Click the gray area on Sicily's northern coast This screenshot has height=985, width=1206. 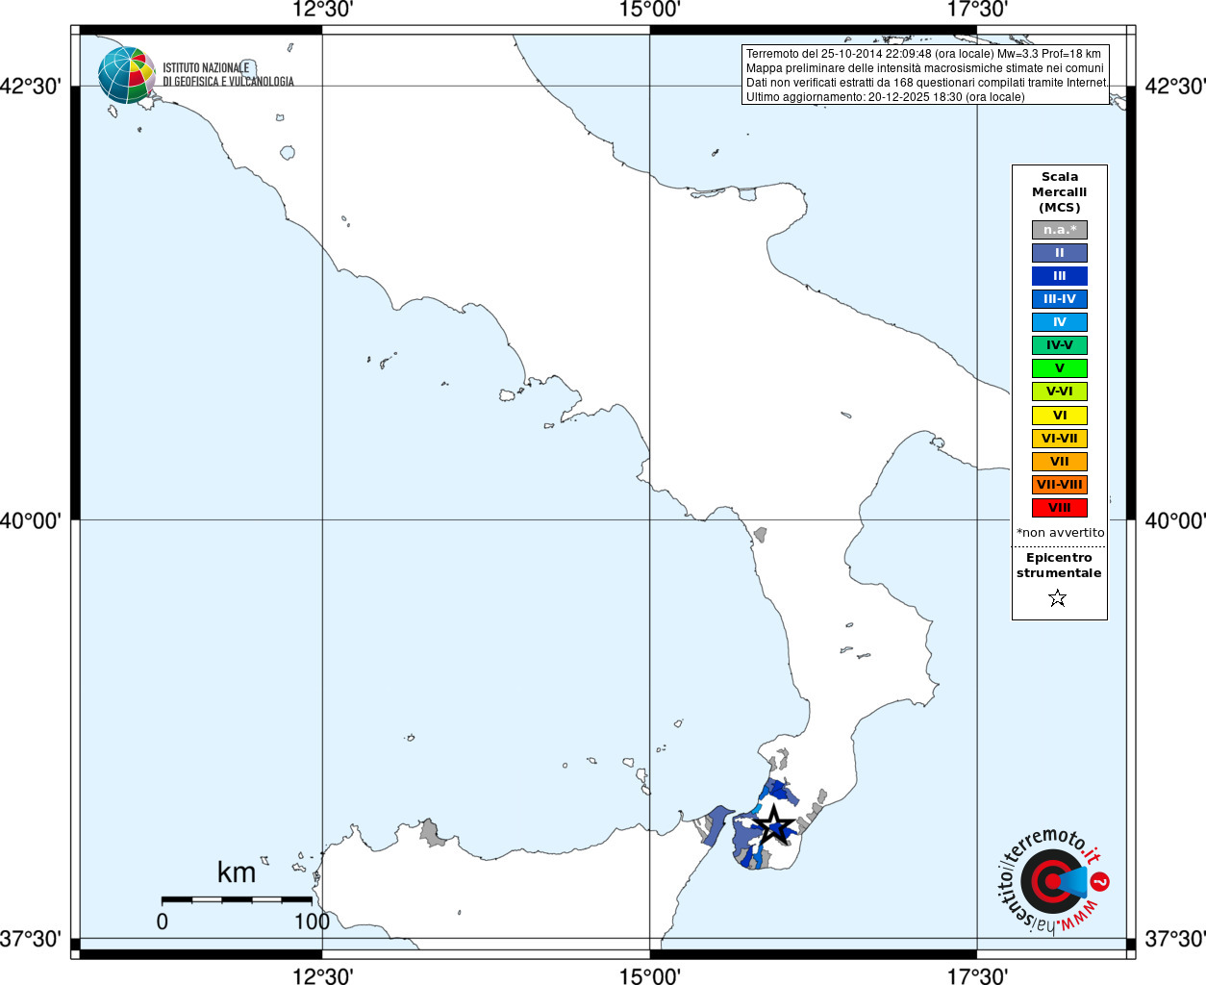click(x=432, y=833)
